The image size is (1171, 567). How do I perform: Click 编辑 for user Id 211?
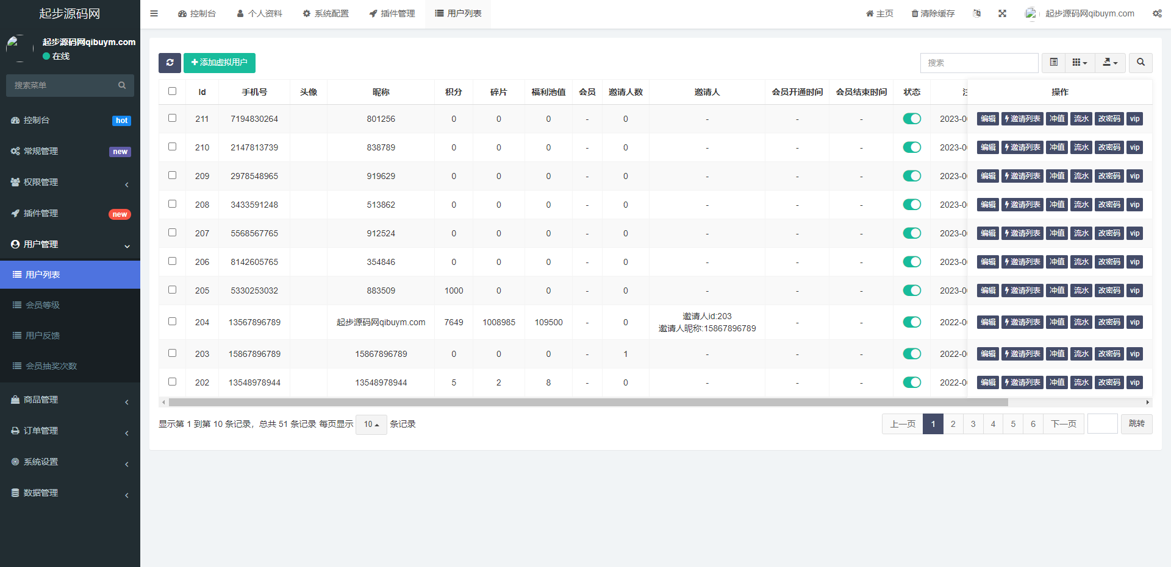[x=988, y=119]
